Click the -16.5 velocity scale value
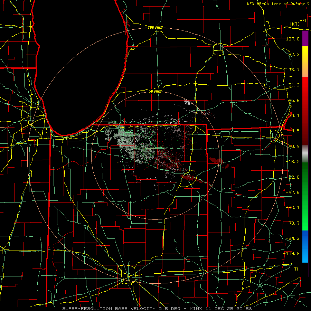 tap(293, 162)
